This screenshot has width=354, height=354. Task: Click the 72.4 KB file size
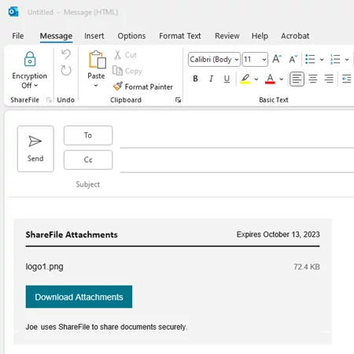click(307, 267)
